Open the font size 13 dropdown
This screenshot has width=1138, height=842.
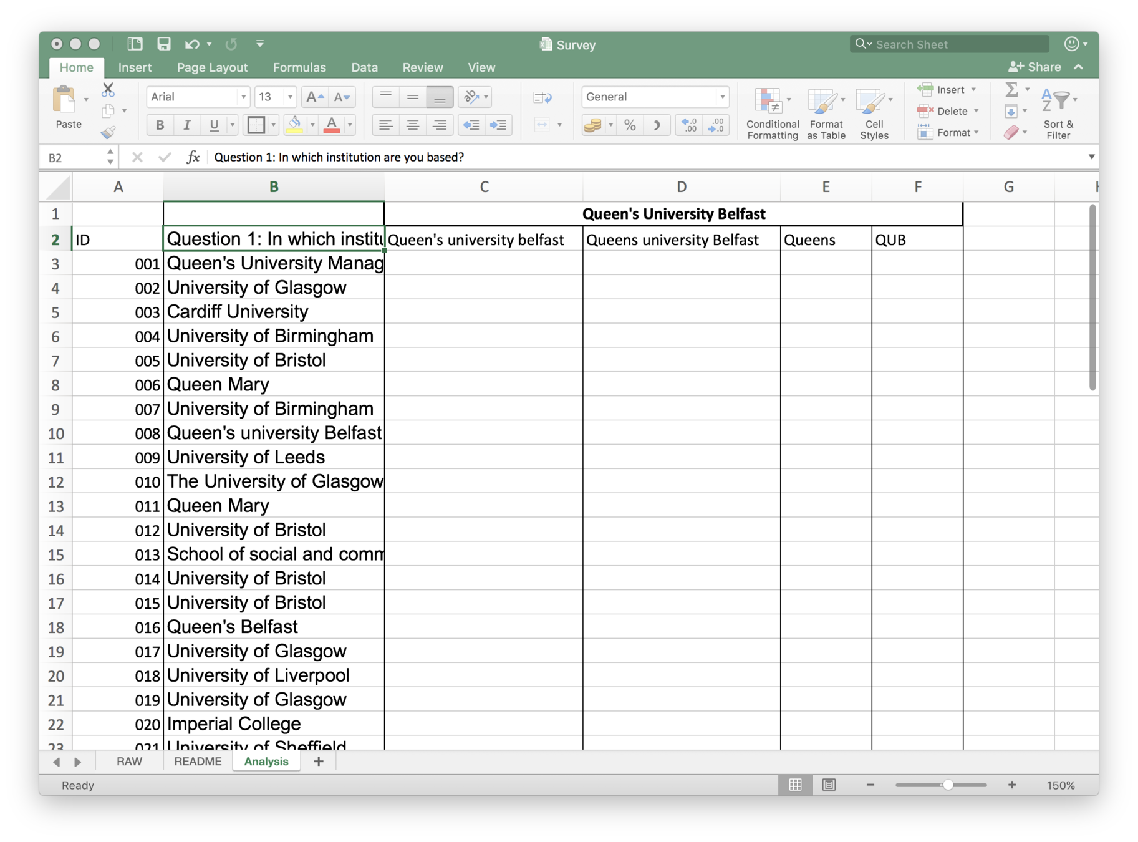coord(290,97)
